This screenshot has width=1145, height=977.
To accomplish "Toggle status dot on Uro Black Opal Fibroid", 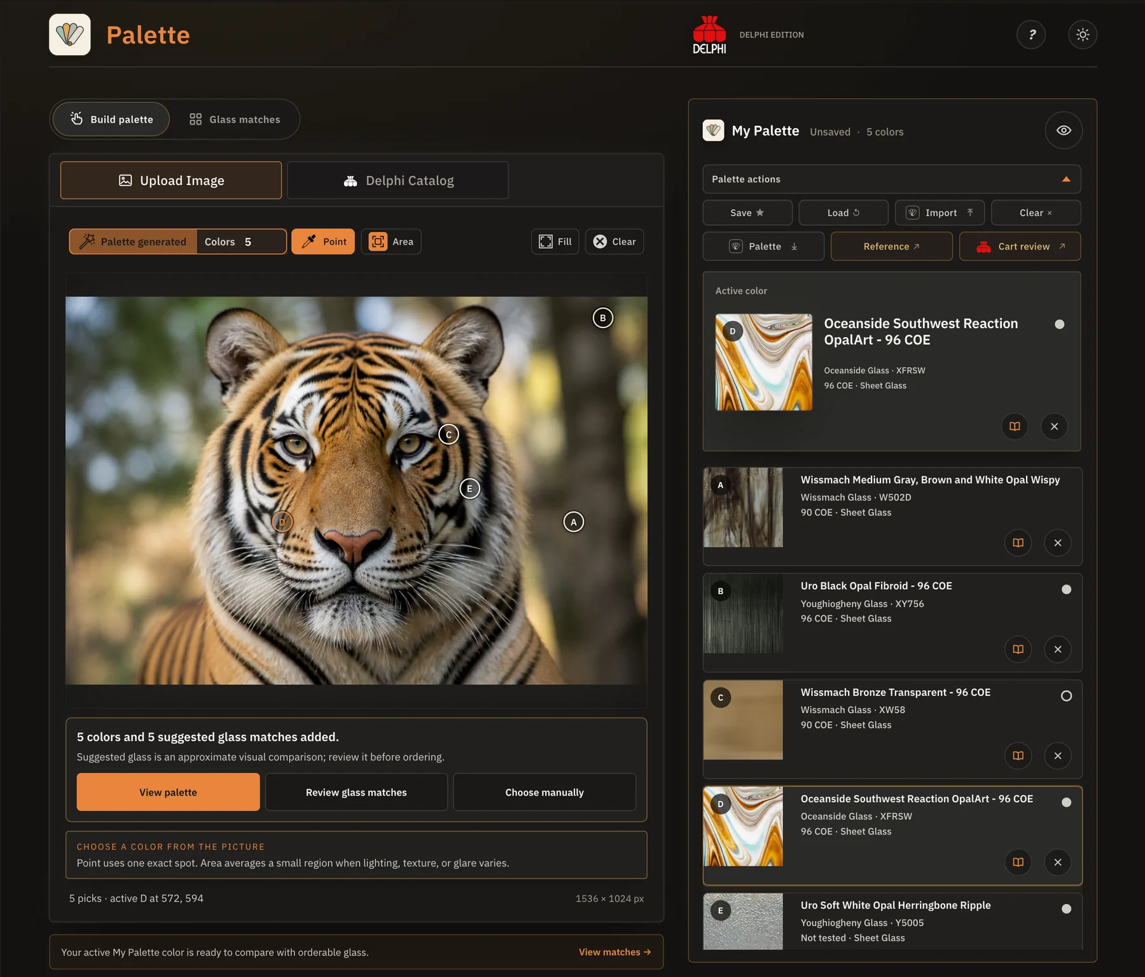I will coord(1066,590).
